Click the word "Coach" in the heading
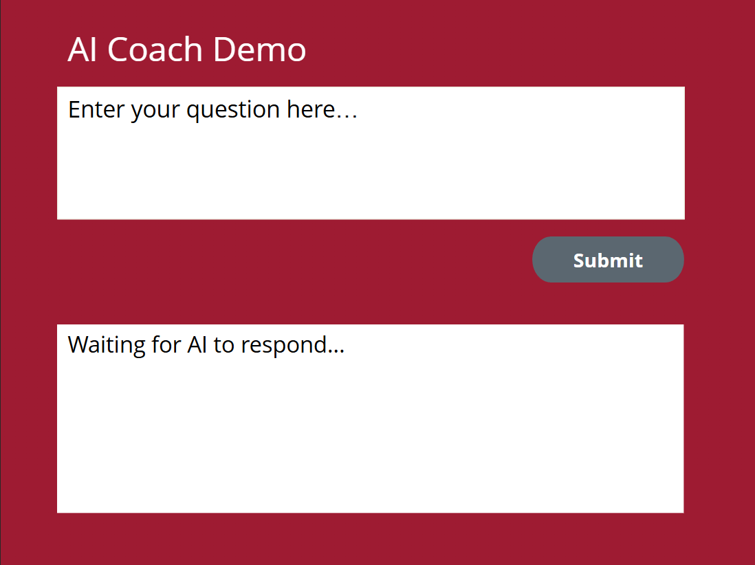Screen dimensions: 755x565 (x=155, y=50)
